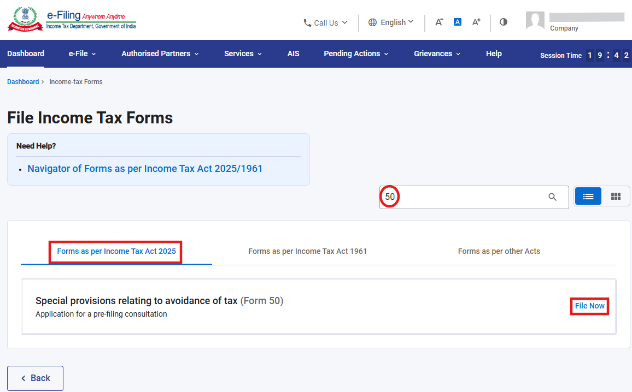
Task: Click the Back button
Action: (35, 378)
